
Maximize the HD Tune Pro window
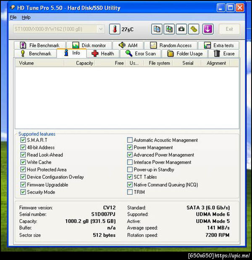(230, 8)
